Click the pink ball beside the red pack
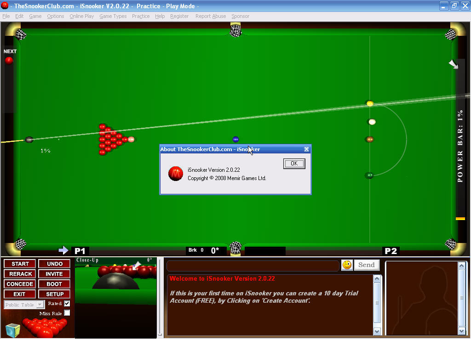Viewport: 471px width, 339px height. coord(131,139)
